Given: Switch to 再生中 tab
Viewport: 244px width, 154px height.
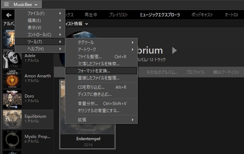Looking at the screenshot, I should [91, 15].
